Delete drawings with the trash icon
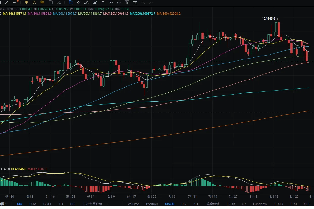This screenshot has height=209, width=314. pyautogui.click(x=135, y=3)
